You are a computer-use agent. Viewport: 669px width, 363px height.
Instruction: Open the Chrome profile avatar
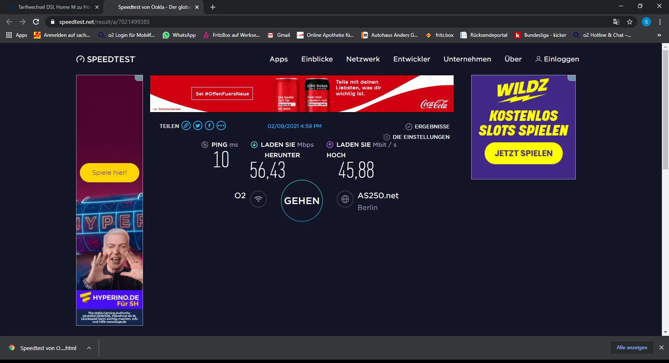(x=646, y=22)
